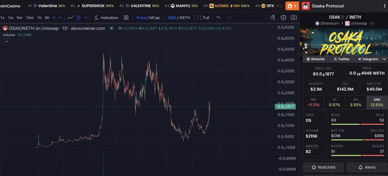The width and height of the screenshot is (388, 176).
Task: Switch chart to Price view
Action: tap(141, 18)
